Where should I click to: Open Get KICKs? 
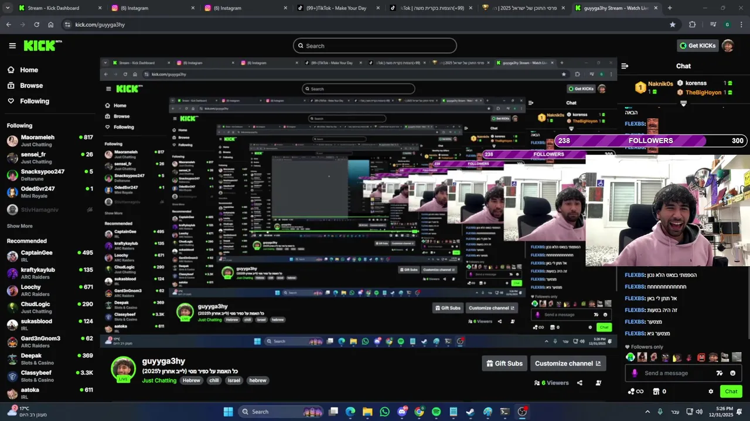pyautogui.click(x=697, y=46)
